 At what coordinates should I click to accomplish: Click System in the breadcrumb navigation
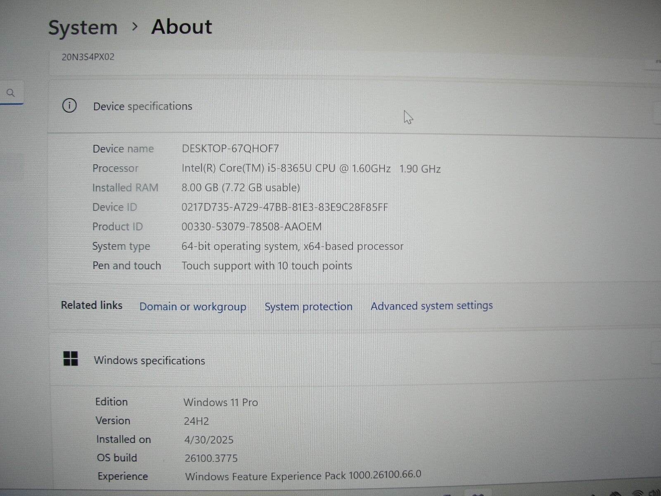[x=83, y=27]
